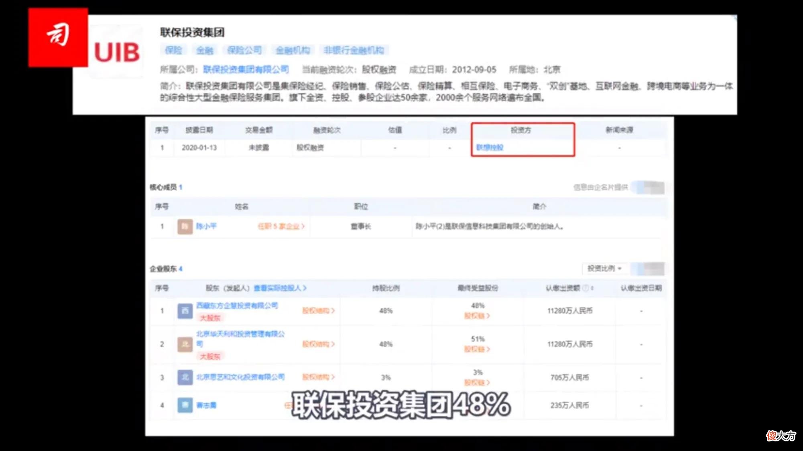Expand 股权链 under the 3% final beneficiary share

477,382
